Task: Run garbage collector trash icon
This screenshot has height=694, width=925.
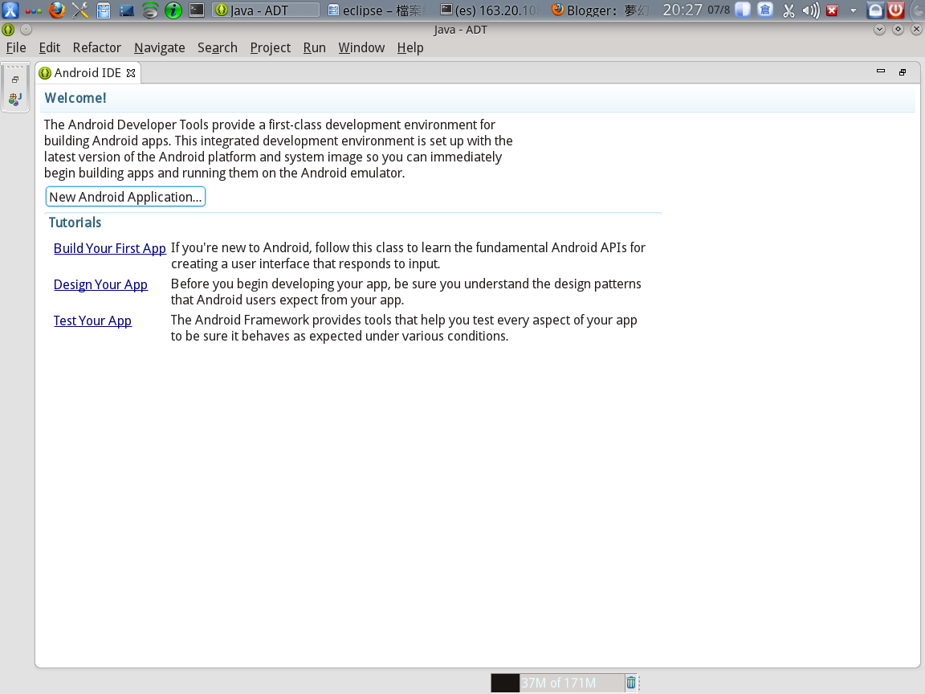Action: coord(630,683)
